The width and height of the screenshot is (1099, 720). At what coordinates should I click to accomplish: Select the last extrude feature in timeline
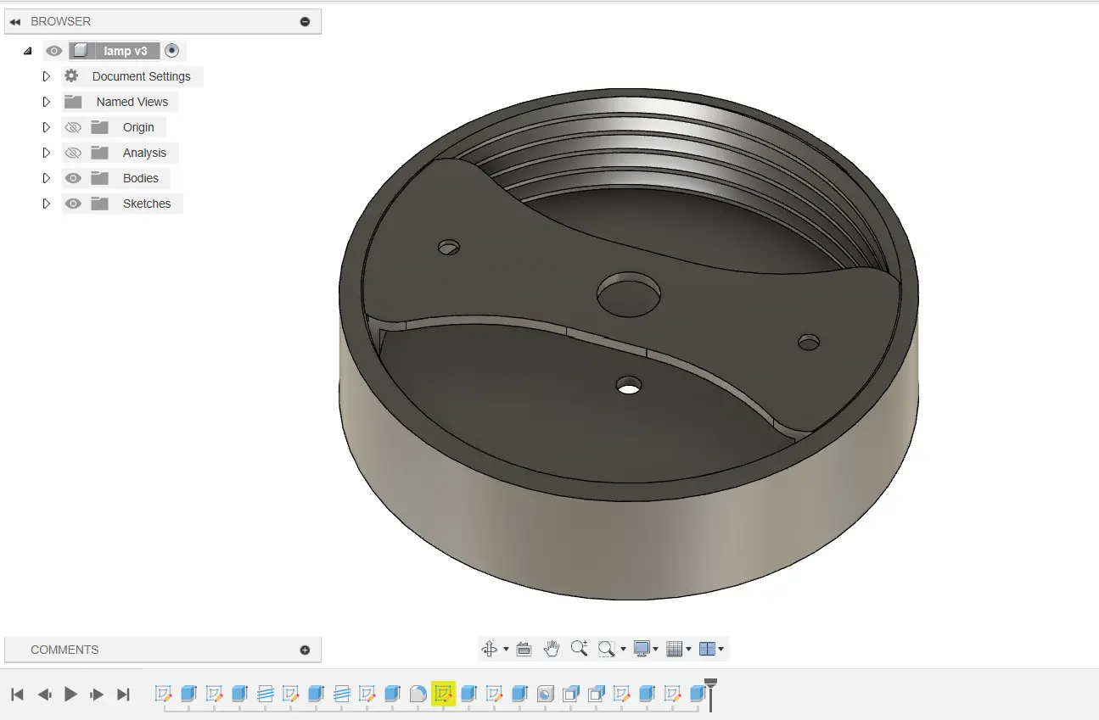698,694
